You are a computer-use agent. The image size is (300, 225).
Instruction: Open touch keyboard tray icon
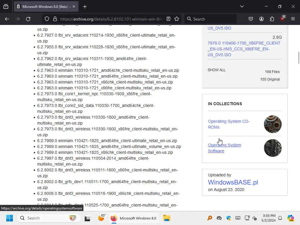coord(238,218)
